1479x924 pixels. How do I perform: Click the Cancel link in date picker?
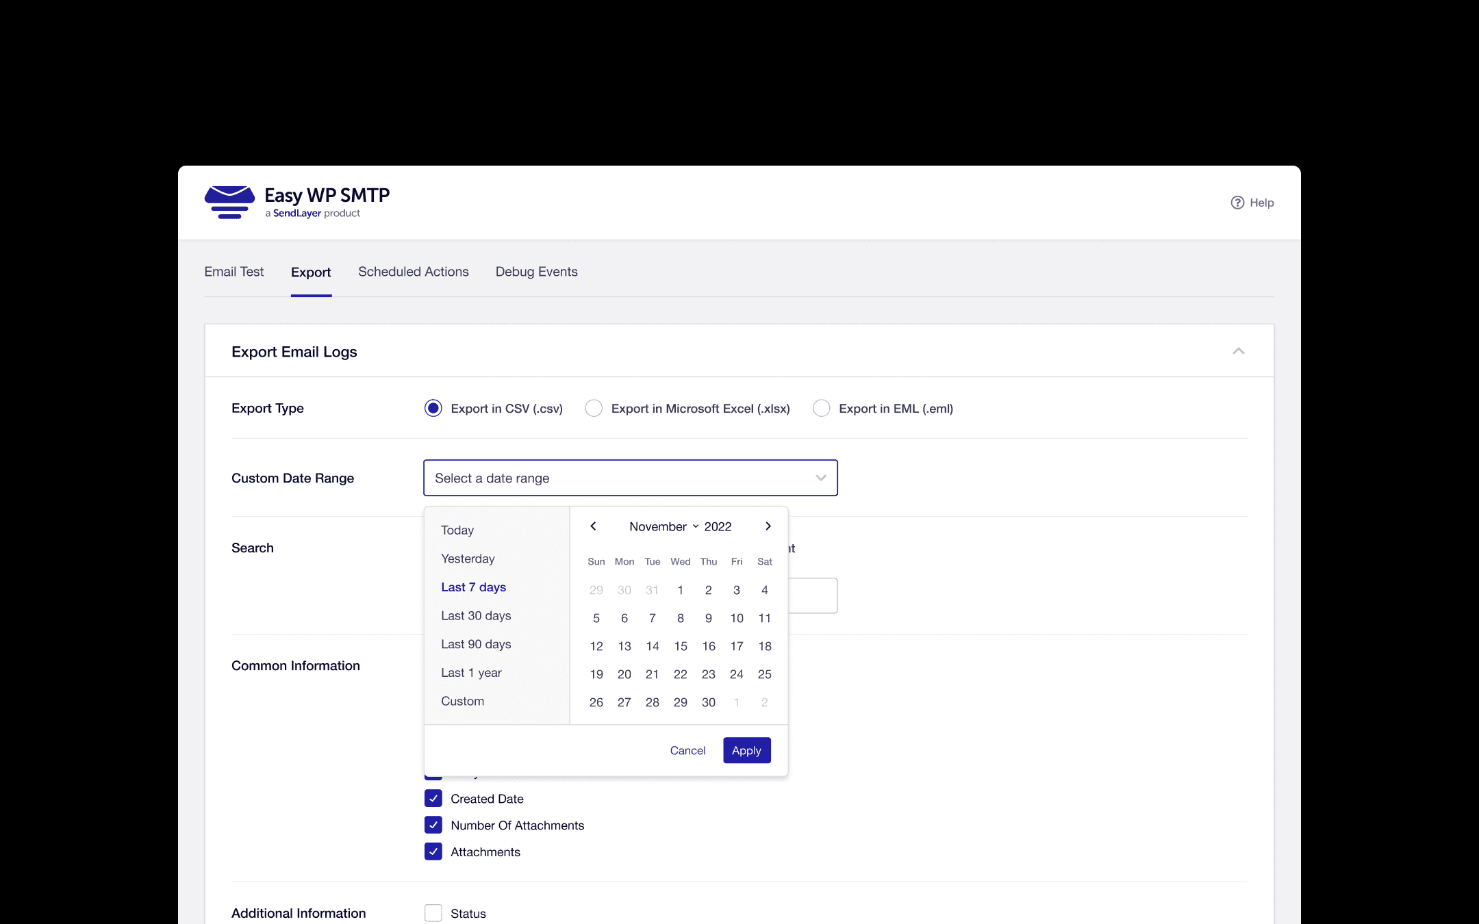pos(687,750)
